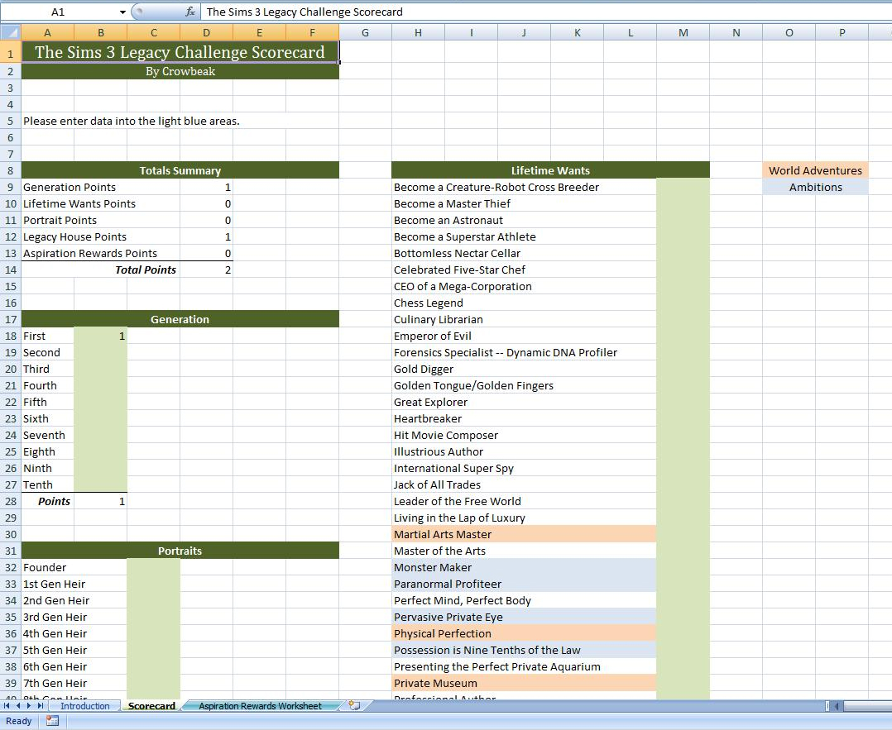The width and height of the screenshot is (892, 730).
Task: Click the 3rd Gen Heir label
Action: tap(55, 617)
